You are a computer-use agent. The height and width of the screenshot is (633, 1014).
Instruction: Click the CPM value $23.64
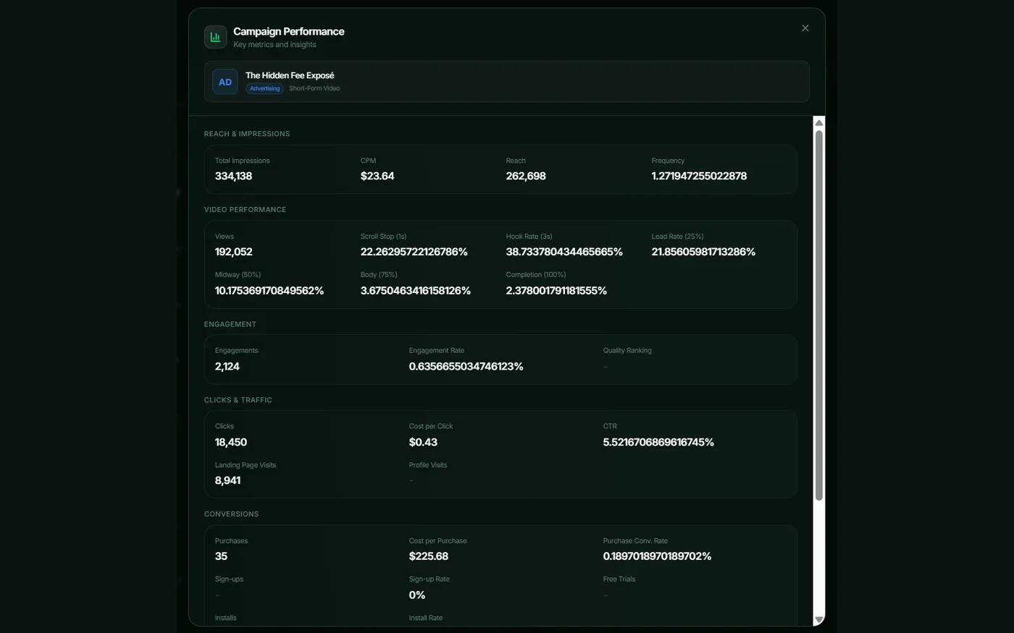(x=377, y=176)
